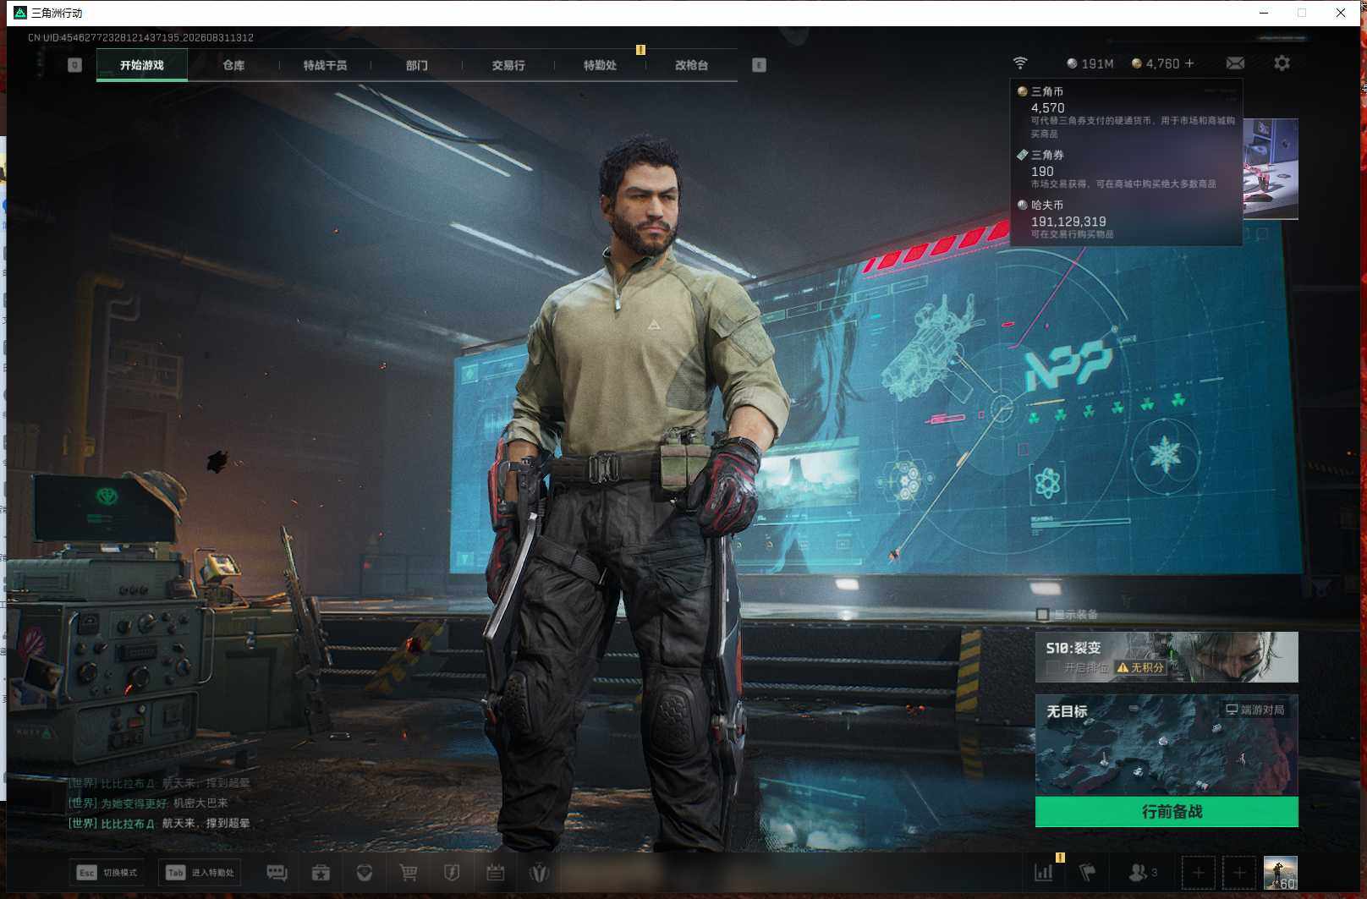Open the player avatar with level 60
This screenshot has height=899, width=1367.
coord(1280,873)
